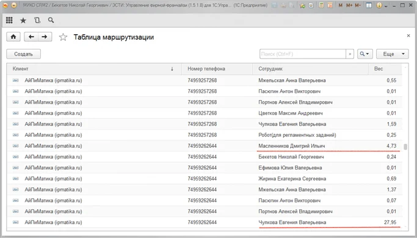Click the M- memory button in title bar
The image size is (417, 238).
click(358, 5)
